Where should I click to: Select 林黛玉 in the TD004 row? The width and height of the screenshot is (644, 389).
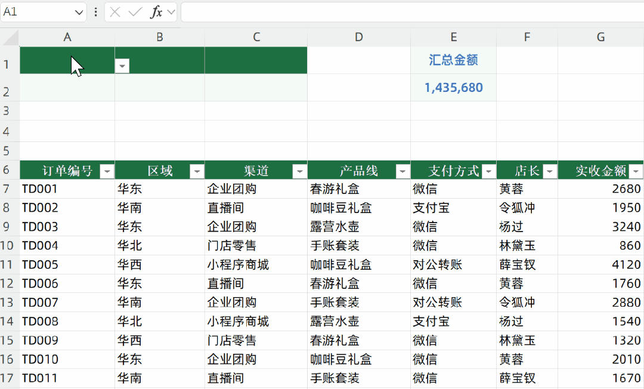click(x=527, y=246)
